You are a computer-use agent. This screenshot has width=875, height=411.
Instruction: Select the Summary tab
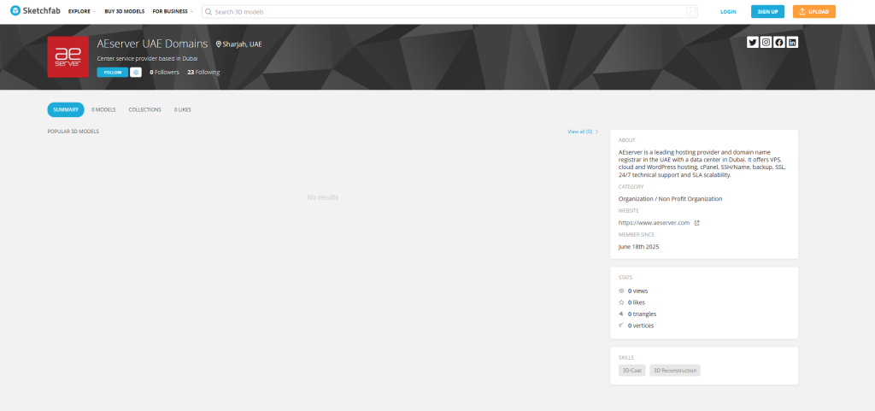pos(66,110)
